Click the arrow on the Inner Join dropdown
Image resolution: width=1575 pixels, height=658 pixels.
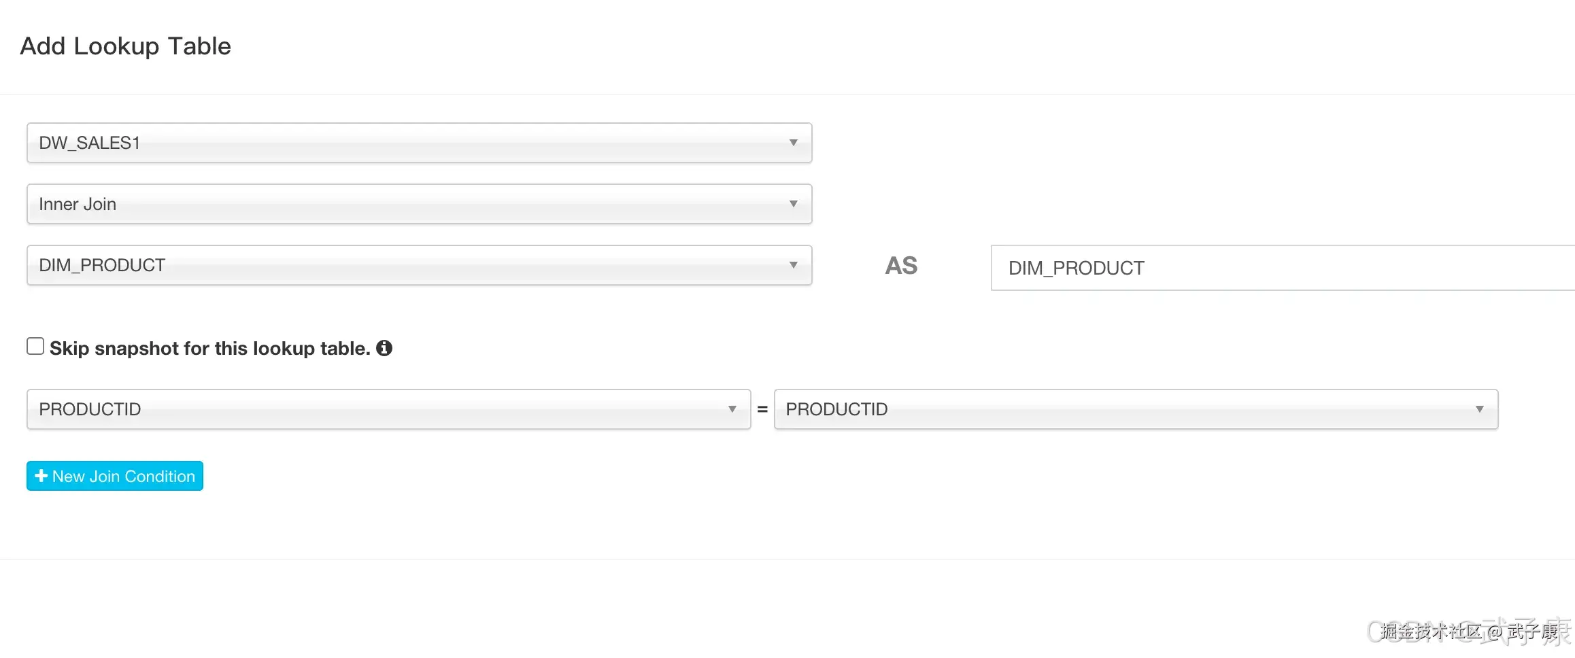click(x=793, y=204)
